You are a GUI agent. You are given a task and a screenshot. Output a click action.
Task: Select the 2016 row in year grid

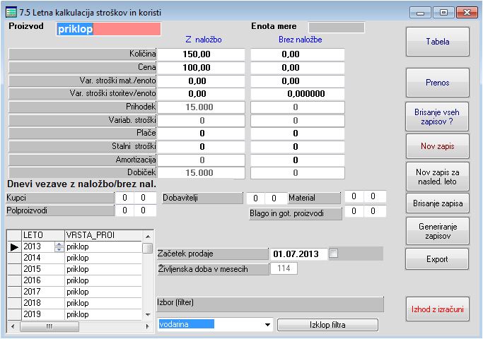point(42,280)
